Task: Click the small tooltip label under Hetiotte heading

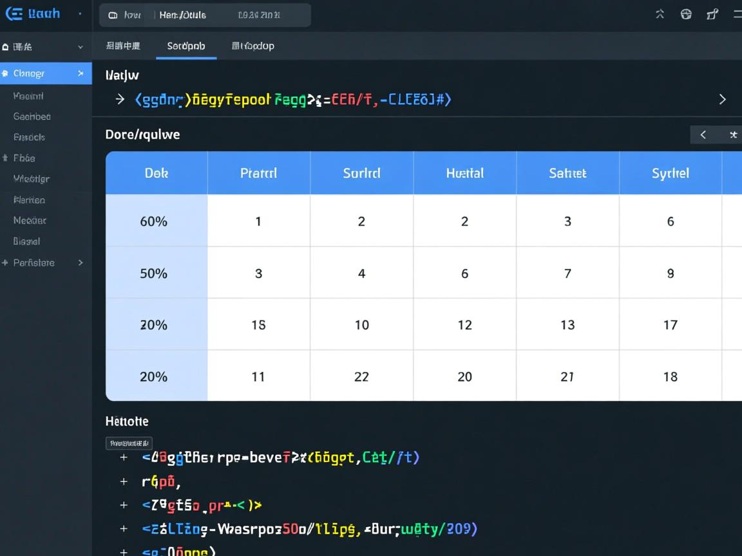Action: (129, 443)
